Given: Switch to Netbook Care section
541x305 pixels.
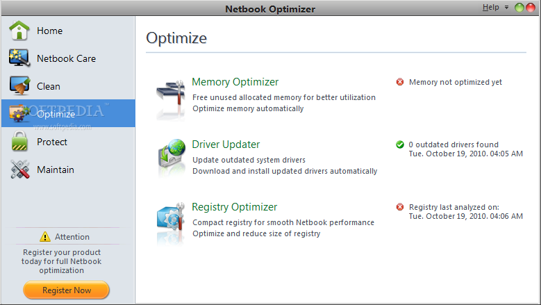Looking at the screenshot, I should pos(66,58).
